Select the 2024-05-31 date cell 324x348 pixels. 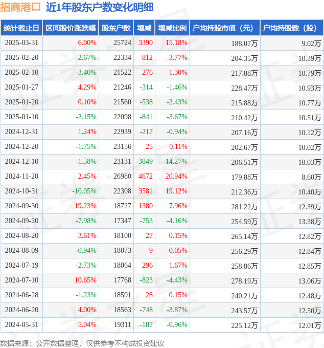click(x=21, y=324)
